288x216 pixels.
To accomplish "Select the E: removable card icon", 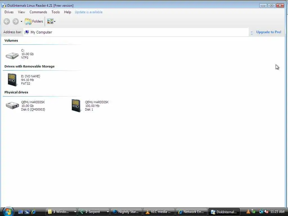I will coord(12,80).
